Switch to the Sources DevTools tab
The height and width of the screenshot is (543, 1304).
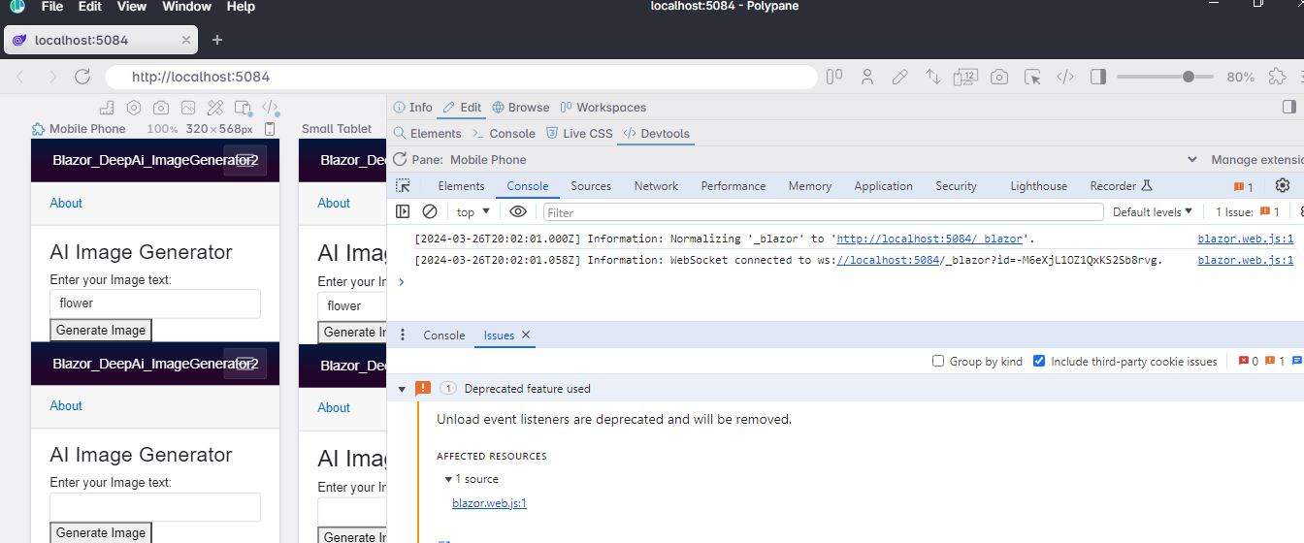(591, 186)
